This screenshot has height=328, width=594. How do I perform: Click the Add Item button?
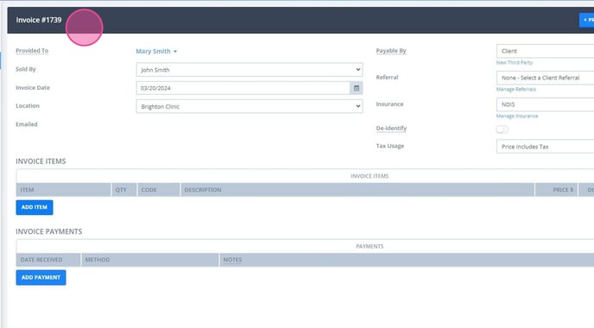click(x=35, y=207)
